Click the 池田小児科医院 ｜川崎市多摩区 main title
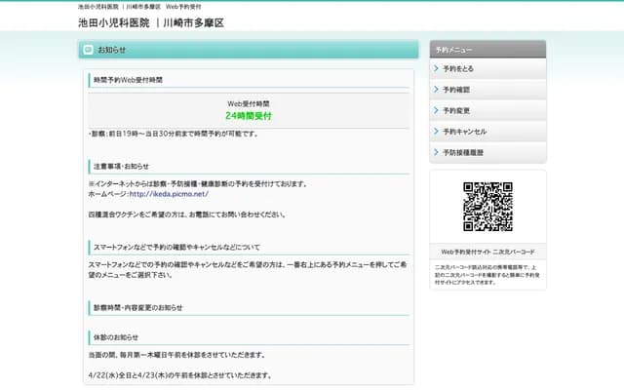This screenshot has width=624, height=390. (151, 22)
